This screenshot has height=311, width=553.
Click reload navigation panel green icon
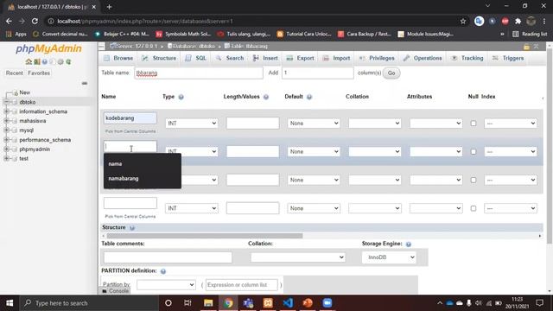point(68,61)
